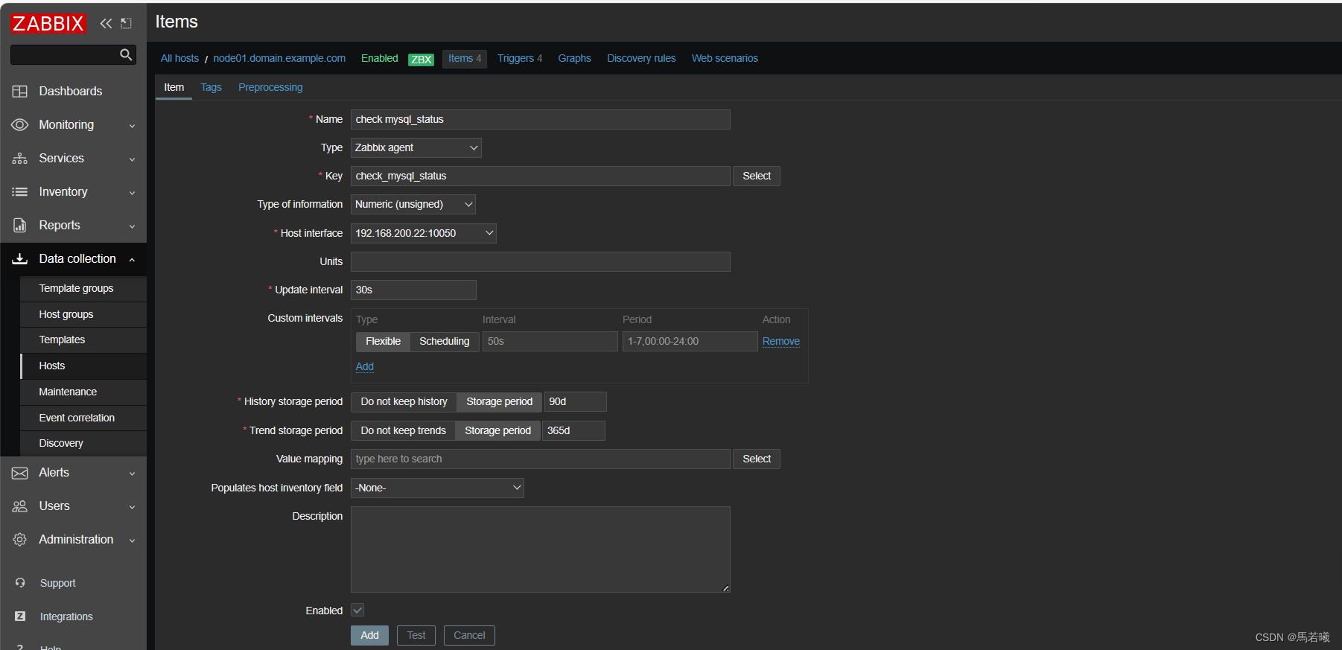Choose Storage period for history
The image size is (1342, 650).
tap(499, 401)
